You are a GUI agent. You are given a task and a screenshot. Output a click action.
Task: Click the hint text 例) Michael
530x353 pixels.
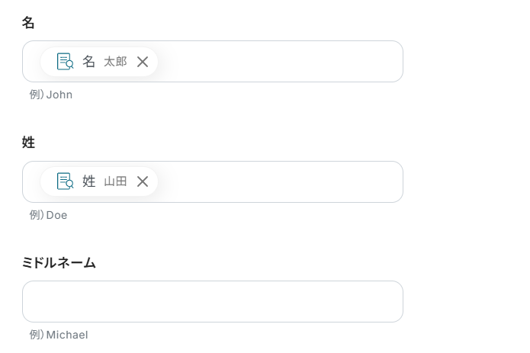point(59,335)
